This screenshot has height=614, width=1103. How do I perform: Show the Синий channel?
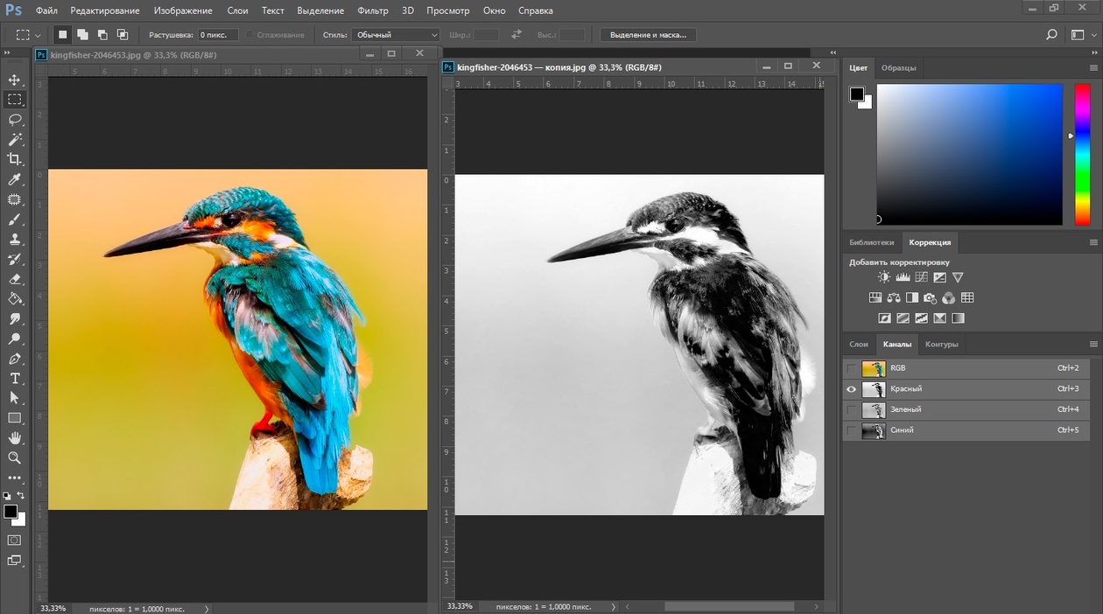click(x=851, y=430)
